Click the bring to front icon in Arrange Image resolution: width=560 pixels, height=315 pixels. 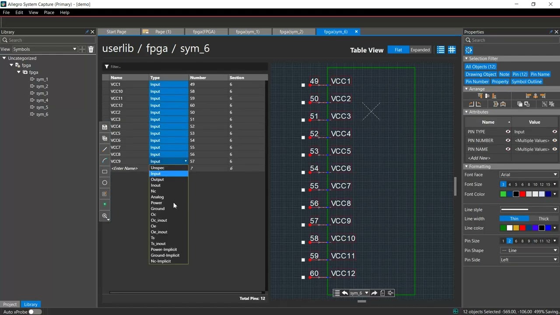[520, 104]
